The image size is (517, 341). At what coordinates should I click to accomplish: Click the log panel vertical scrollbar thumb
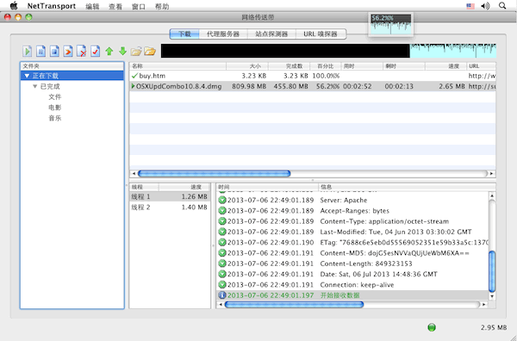coord(492,271)
